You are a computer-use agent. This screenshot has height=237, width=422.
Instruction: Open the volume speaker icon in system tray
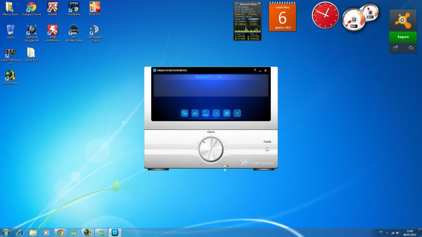[398, 233]
